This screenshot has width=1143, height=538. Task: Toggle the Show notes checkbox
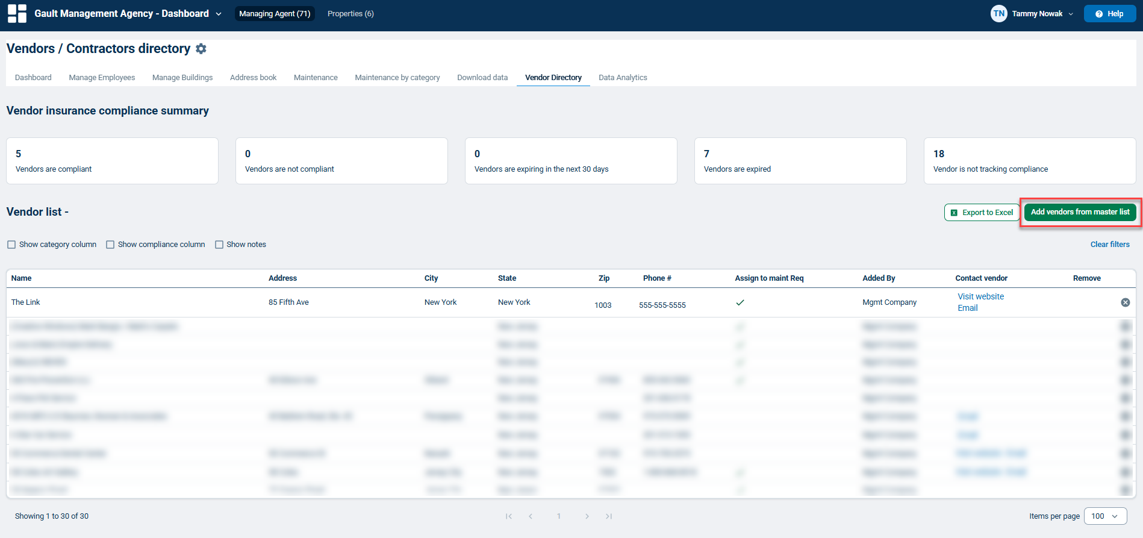click(219, 245)
